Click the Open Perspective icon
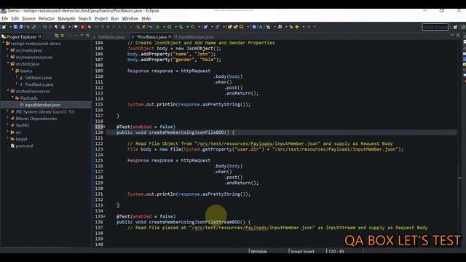The image size is (466, 262). tap(455, 27)
